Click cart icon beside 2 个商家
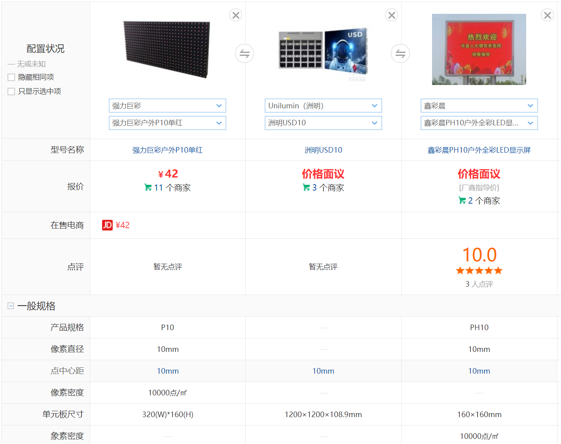561x444 pixels. coord(462,200)
